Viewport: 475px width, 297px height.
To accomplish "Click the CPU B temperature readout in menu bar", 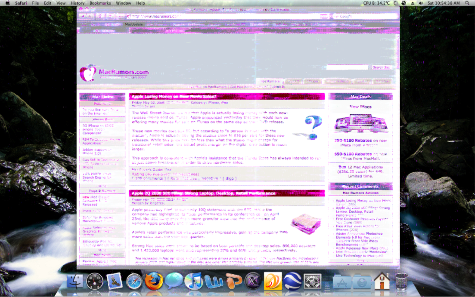I will [x=376, y=3].
